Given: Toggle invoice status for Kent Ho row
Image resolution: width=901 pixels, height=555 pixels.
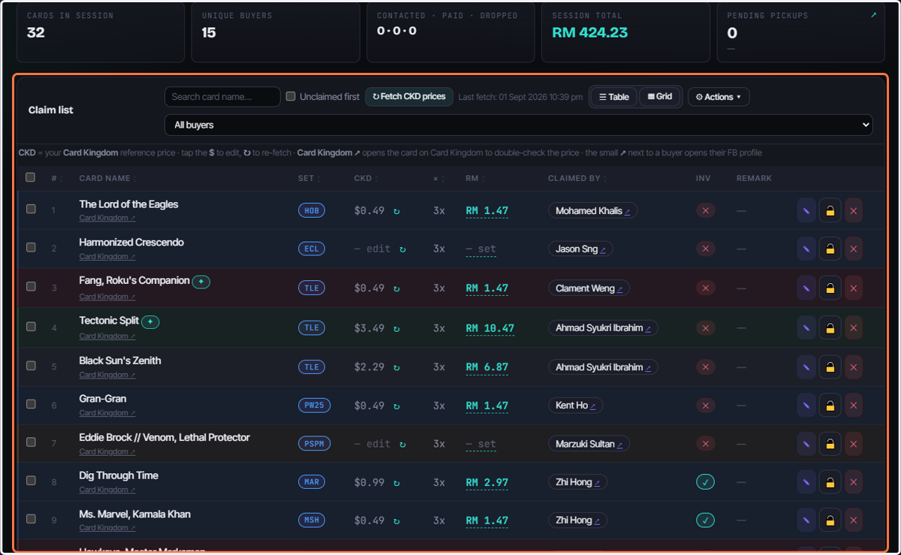Looking at the screenshot, I should (705, 406).
